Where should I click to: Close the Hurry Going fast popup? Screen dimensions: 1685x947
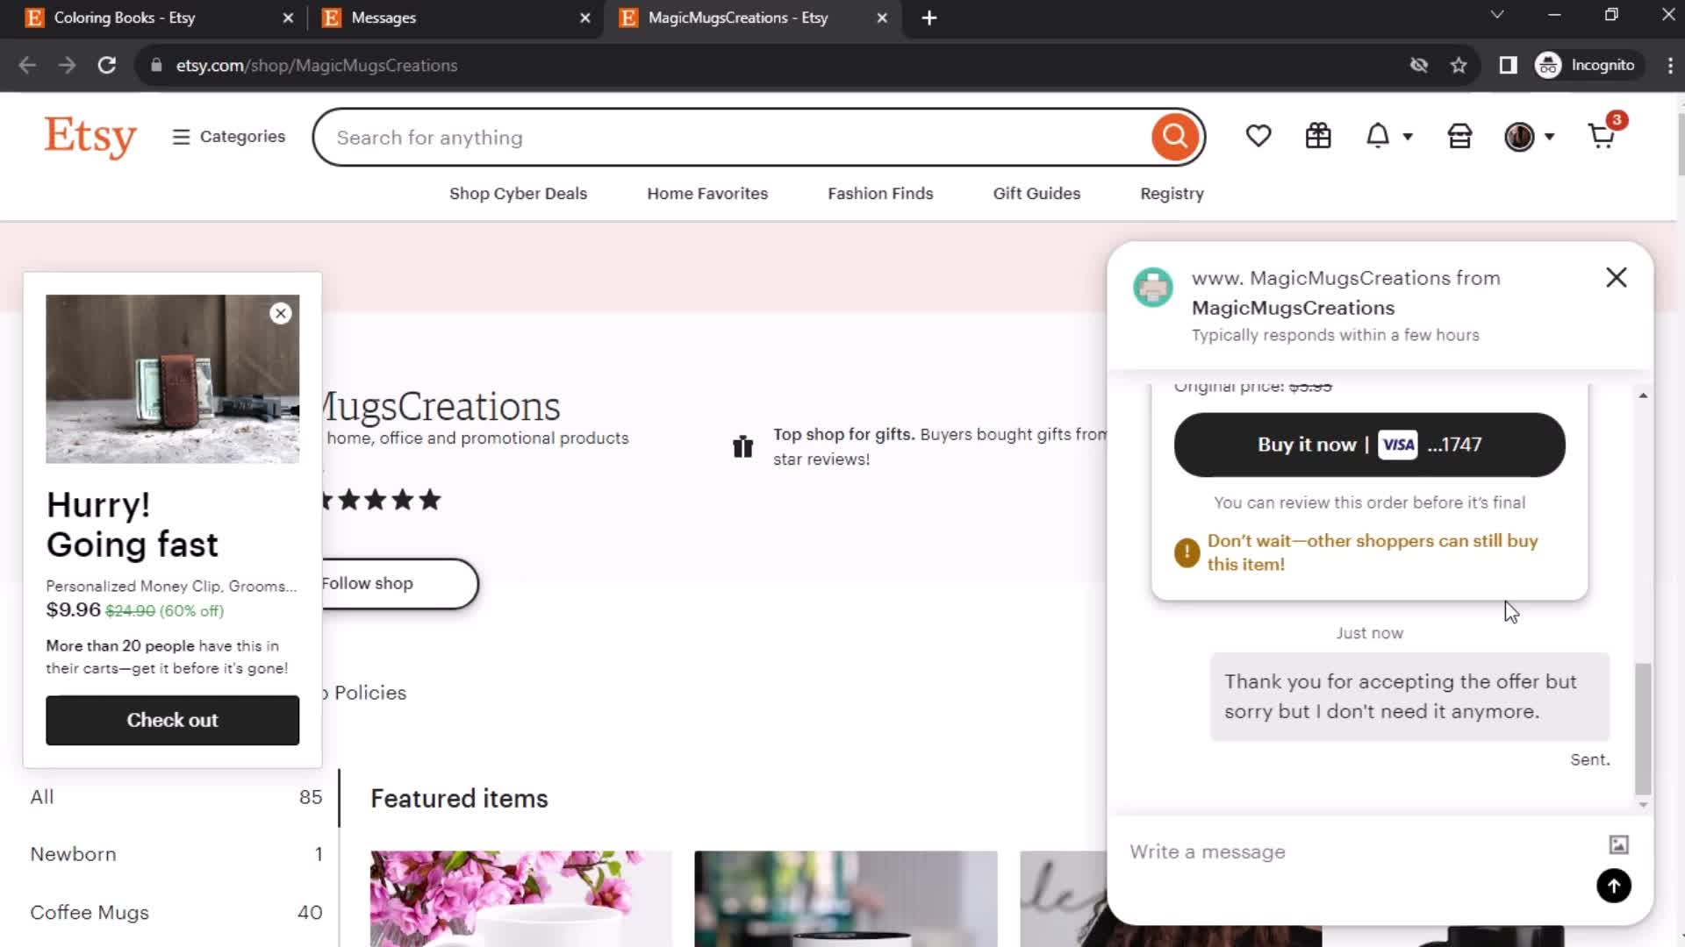coord(280,313)
